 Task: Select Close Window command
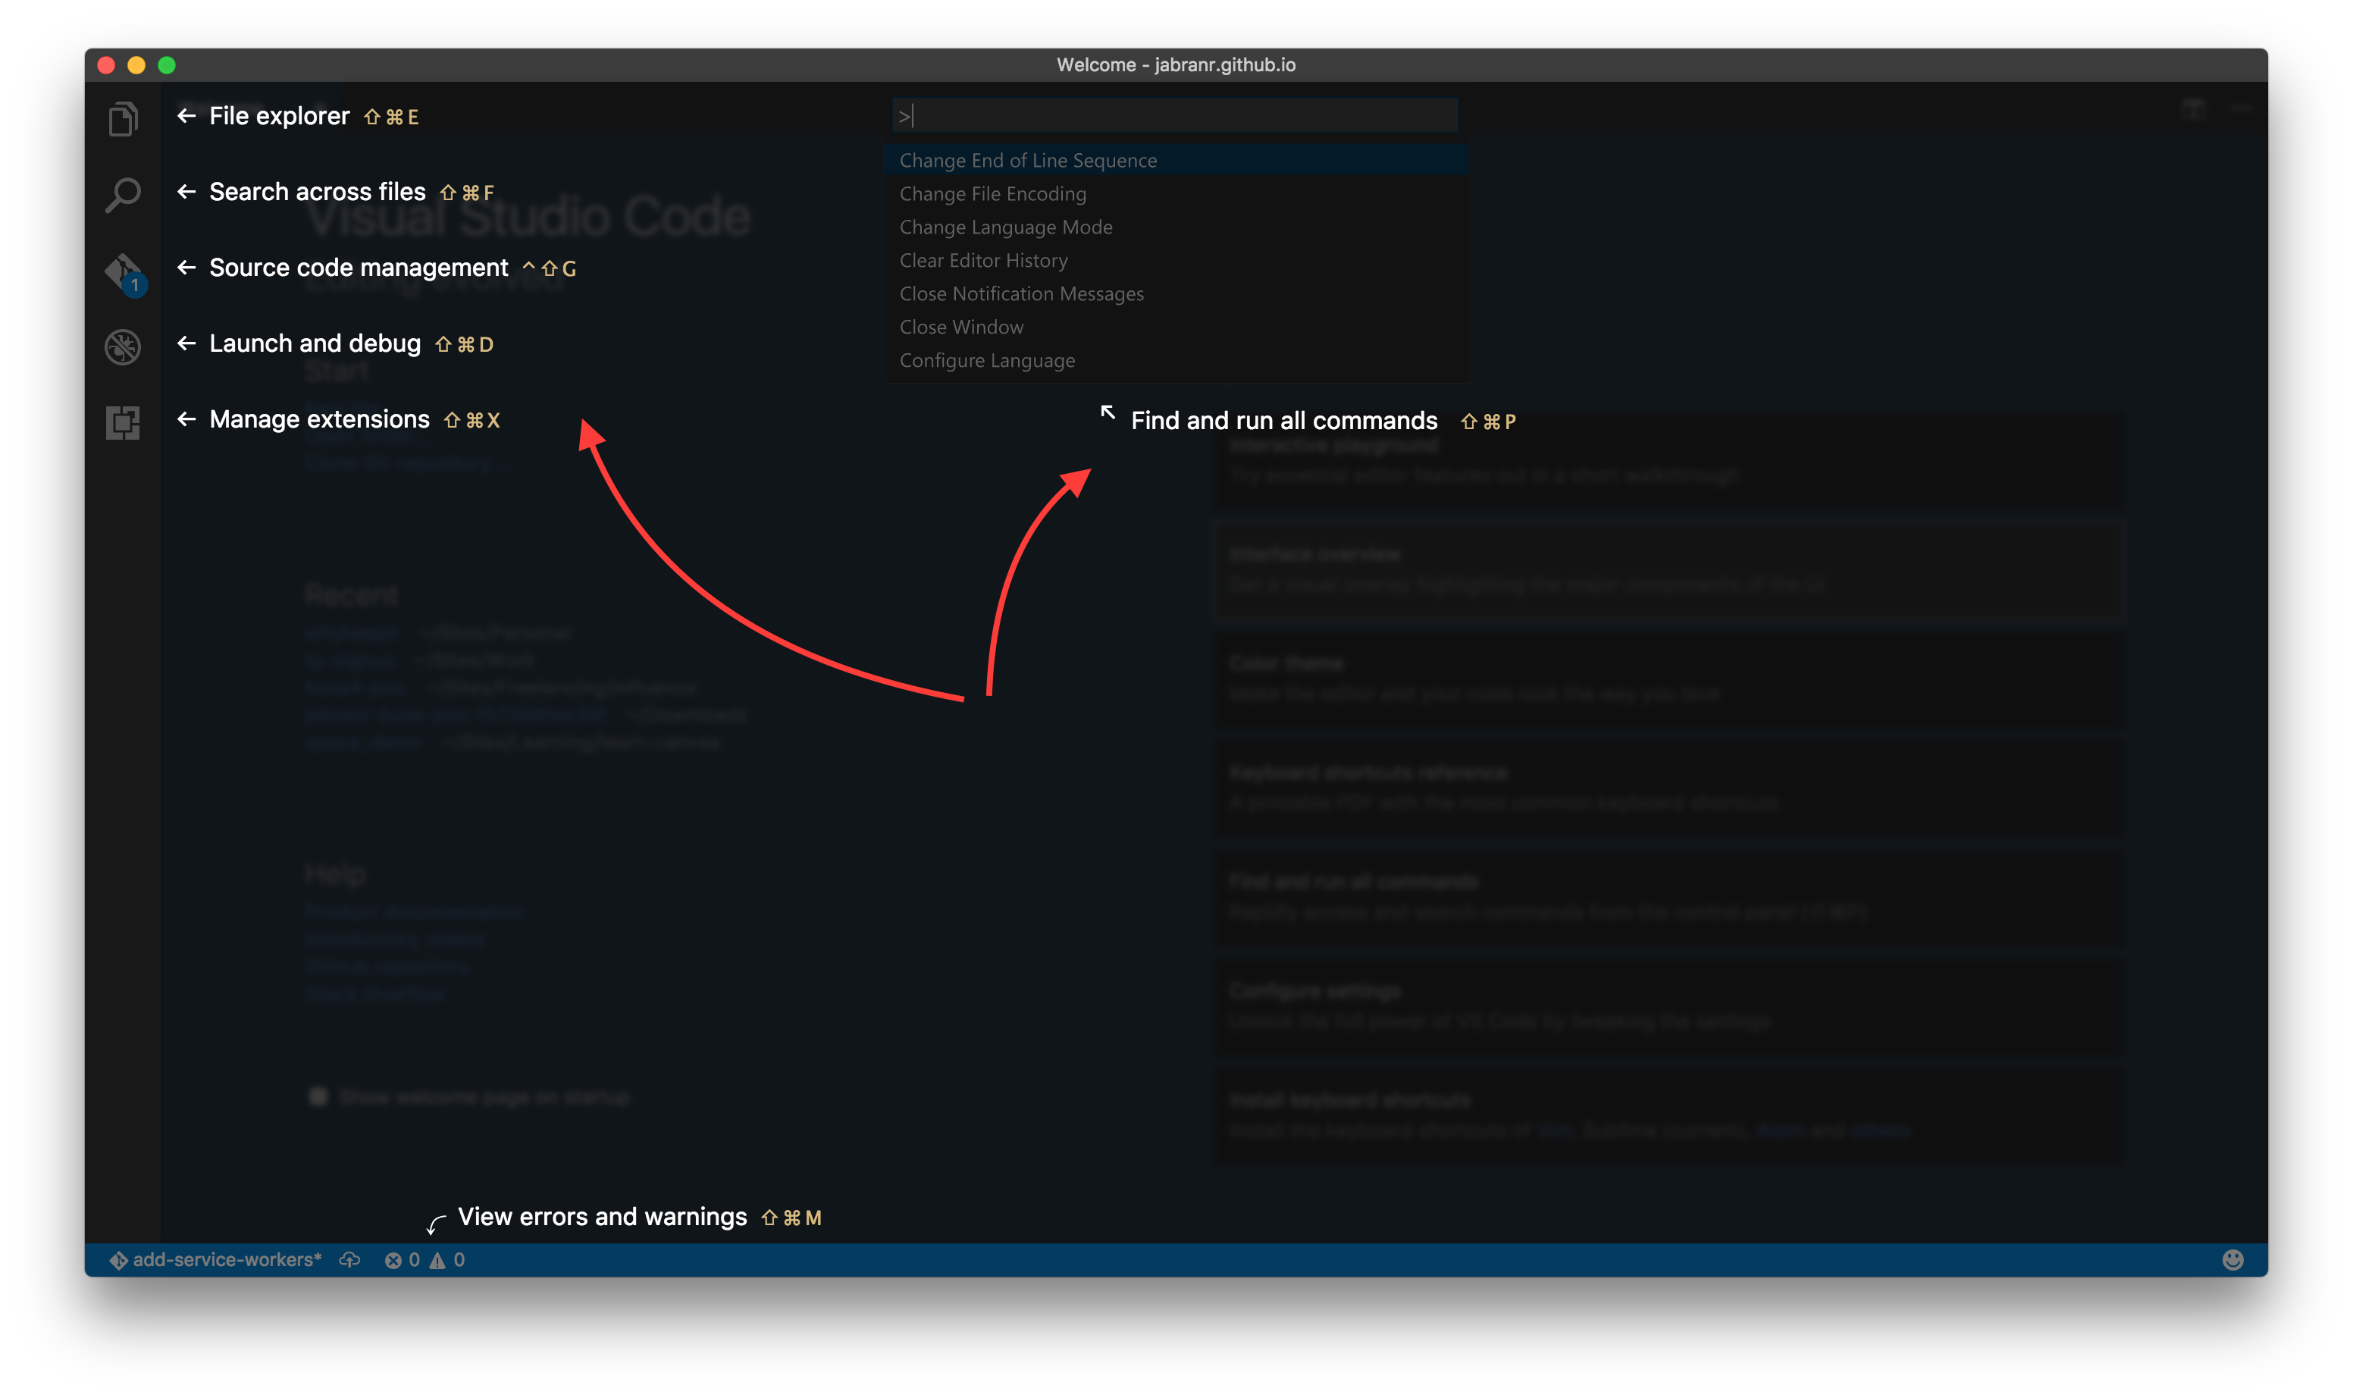[1176, 327]
